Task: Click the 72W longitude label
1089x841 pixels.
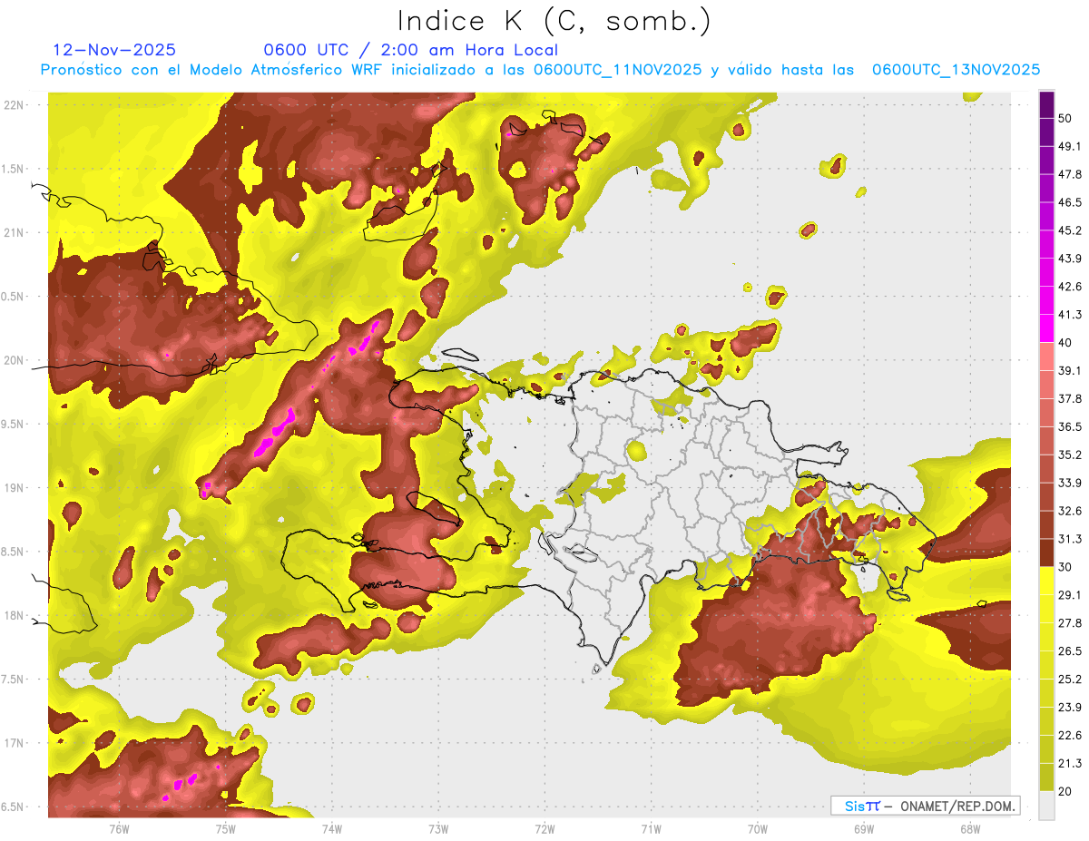Action: pos(544,829)
